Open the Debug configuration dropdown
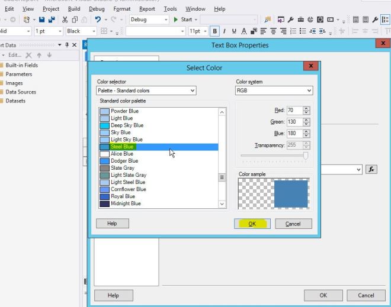The image size is (391, 307). tap(149, 20)
